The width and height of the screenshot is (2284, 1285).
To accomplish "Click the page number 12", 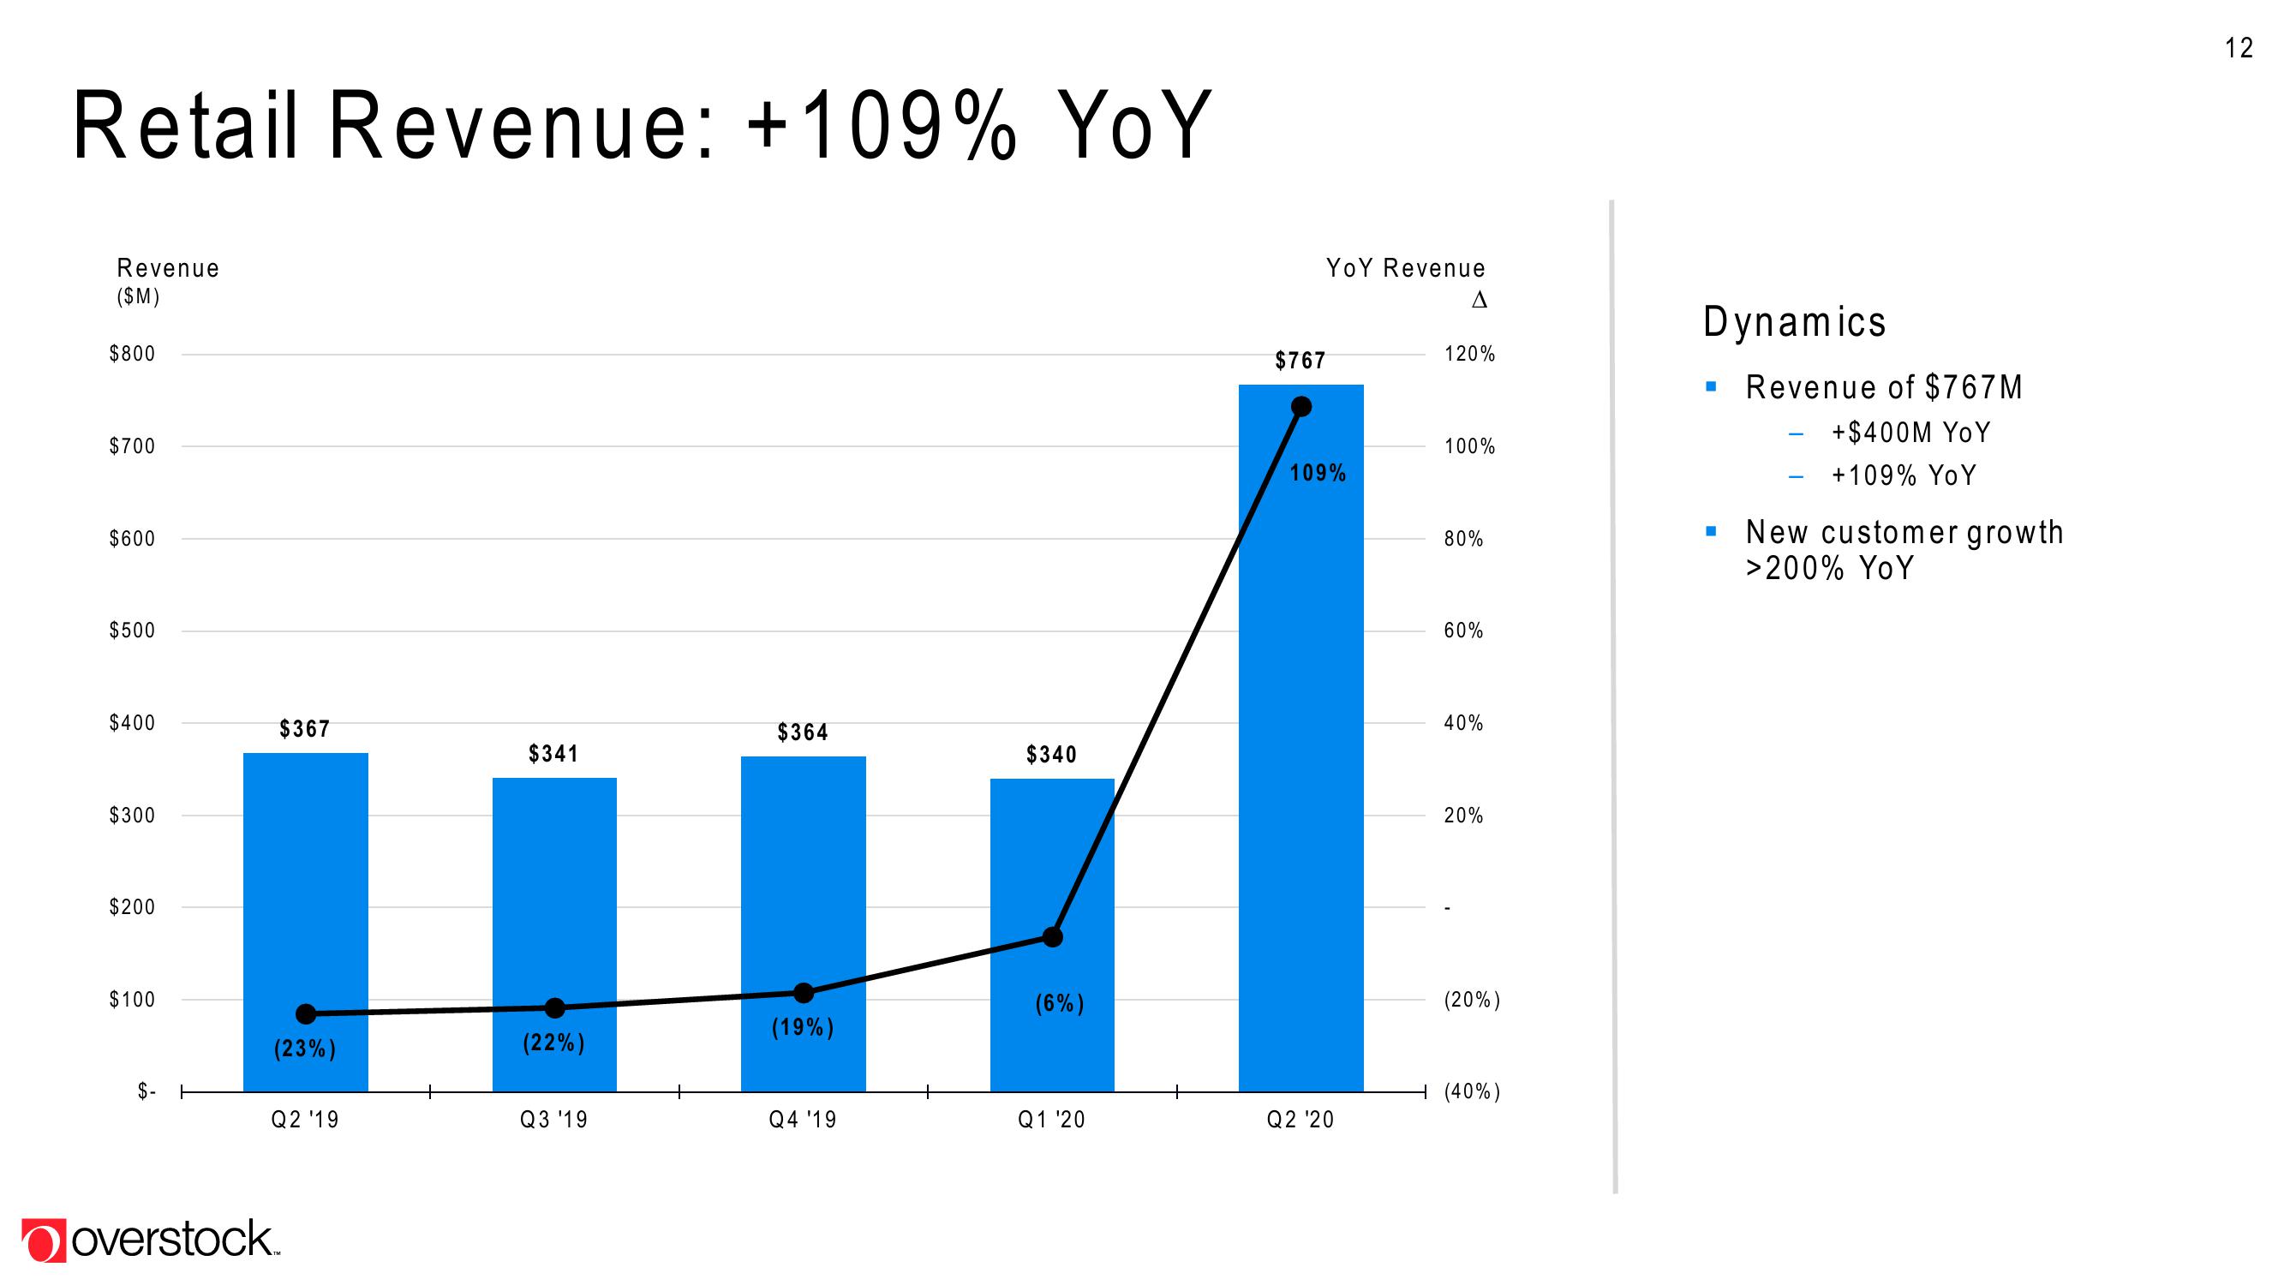I will 2239,48.
